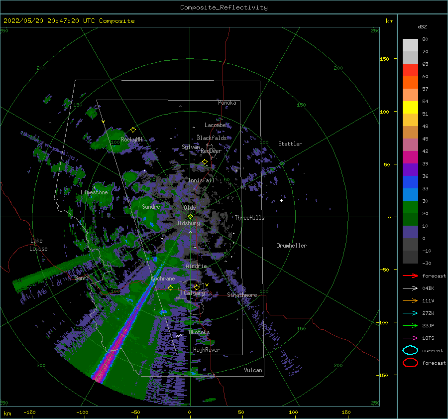This screenshot has height=419, width=448.
Task: Click the RedDeer city label
Action: (x=211, y=151)
